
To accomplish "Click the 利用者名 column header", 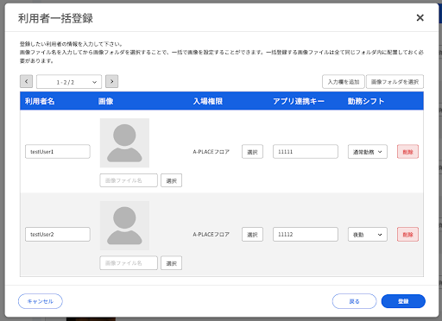I will coord(40,101).
